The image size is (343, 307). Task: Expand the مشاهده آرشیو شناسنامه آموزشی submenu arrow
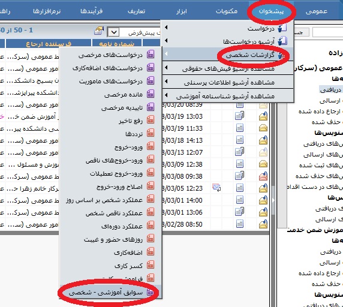[x=166, y=95]
